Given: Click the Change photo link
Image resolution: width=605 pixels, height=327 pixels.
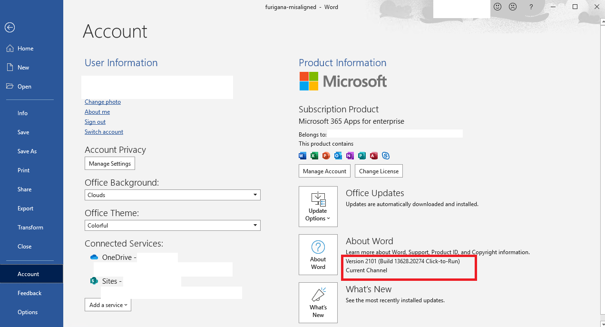Looking at the screenshot, I should pos(103,102).
